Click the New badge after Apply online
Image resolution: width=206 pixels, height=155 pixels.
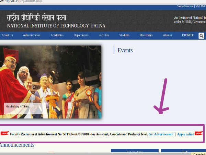click(x=198, y=133)
